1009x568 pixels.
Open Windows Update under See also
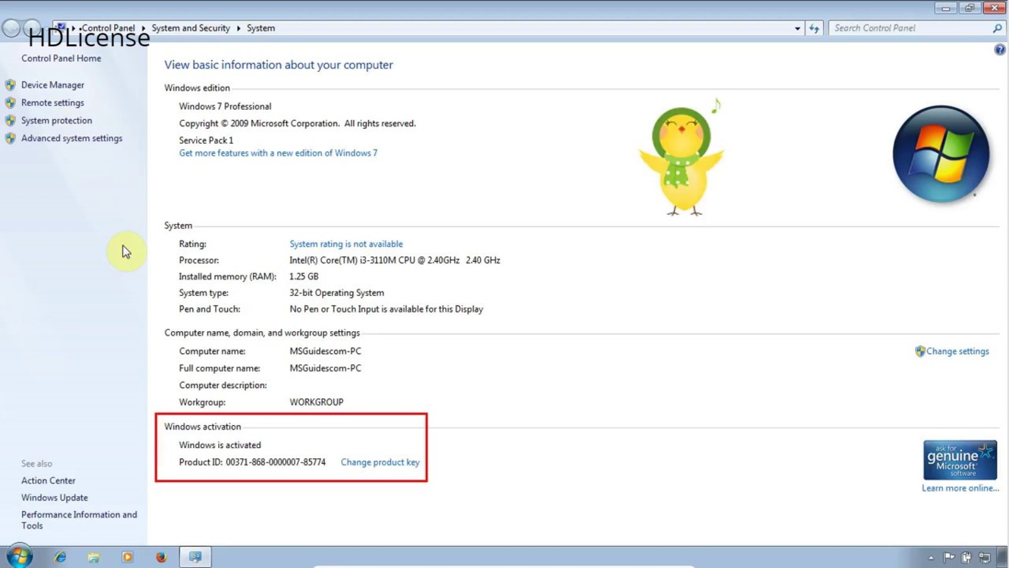54,497
